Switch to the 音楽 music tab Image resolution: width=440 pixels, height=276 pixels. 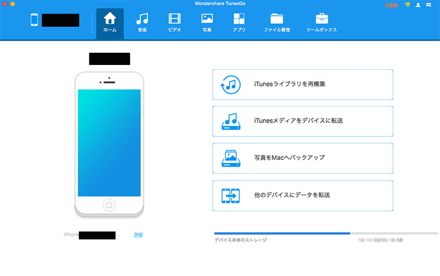click(x=142, y=23)
